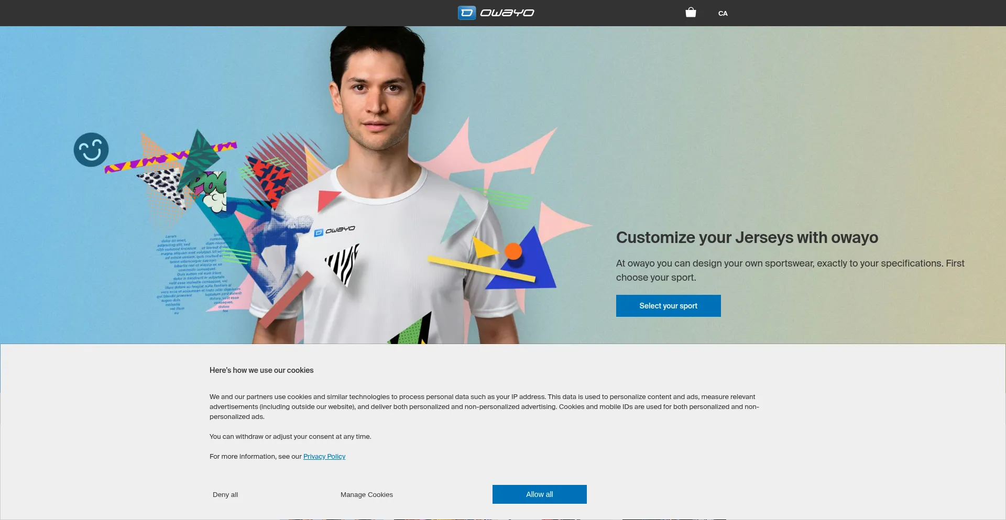The image size is (1006, 520).
Task: Open the Privacy Policy link
Action: click(x=324, y=457)
